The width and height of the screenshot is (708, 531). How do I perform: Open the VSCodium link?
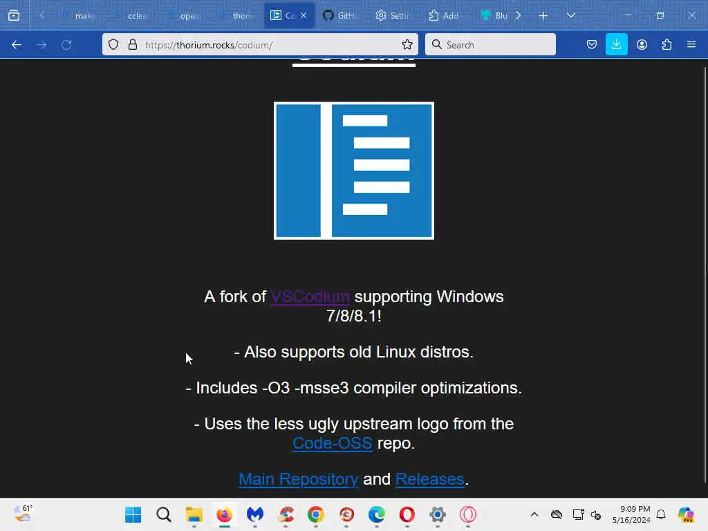[x=310, y=297]
